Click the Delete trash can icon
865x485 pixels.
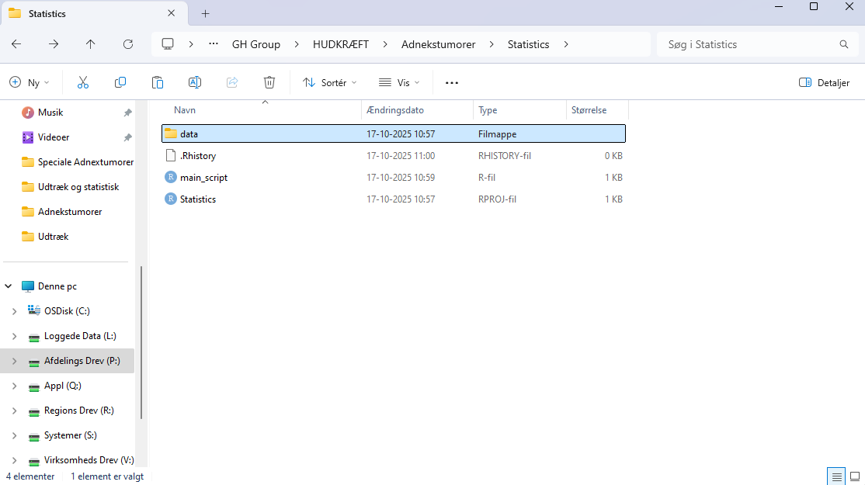pyautogui.click(x=269, y=82)
